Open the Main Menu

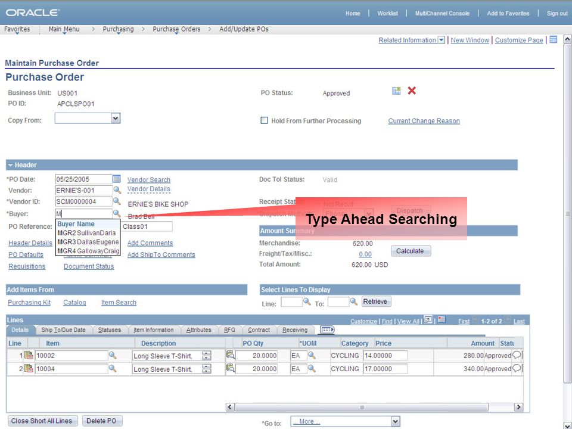64,29
